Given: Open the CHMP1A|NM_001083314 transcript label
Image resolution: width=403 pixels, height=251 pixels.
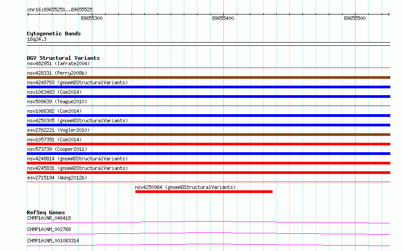Looking at the screenshot, I should coord(53,241).
